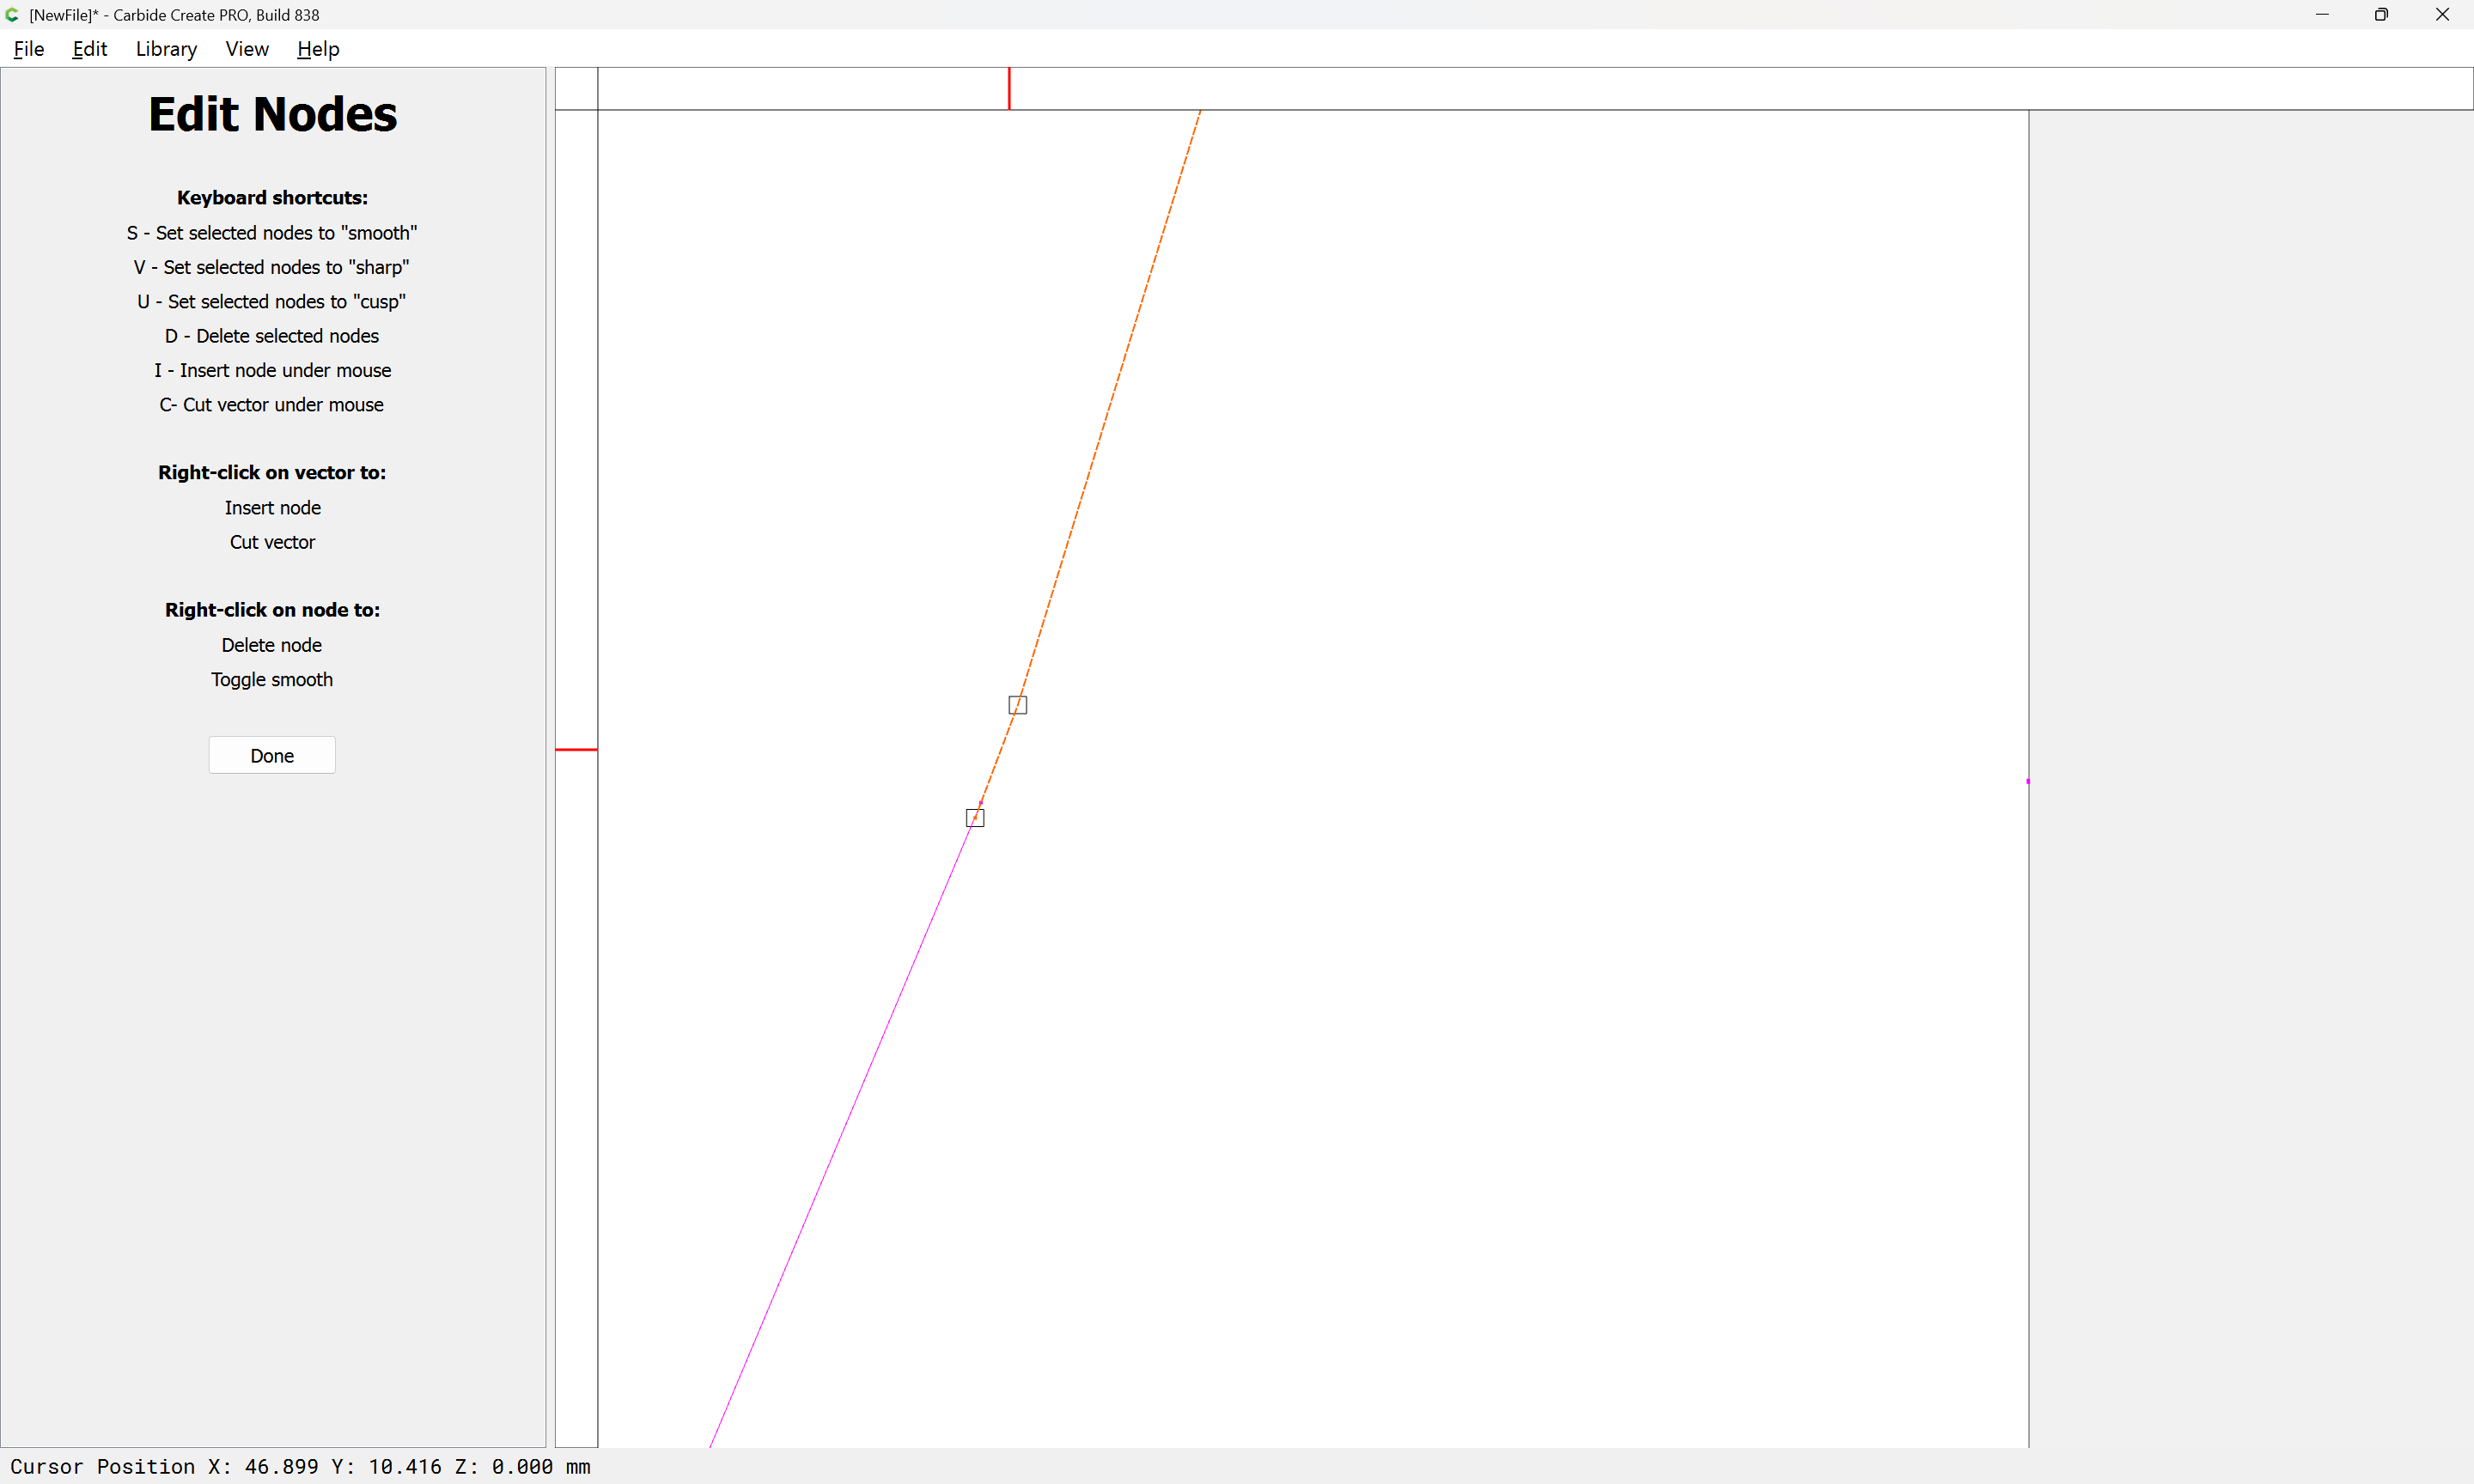The height and width of the screenshot is (1484, 2474).
Task: Close the Carbide Create window
Action: [x=2442, y=15]
